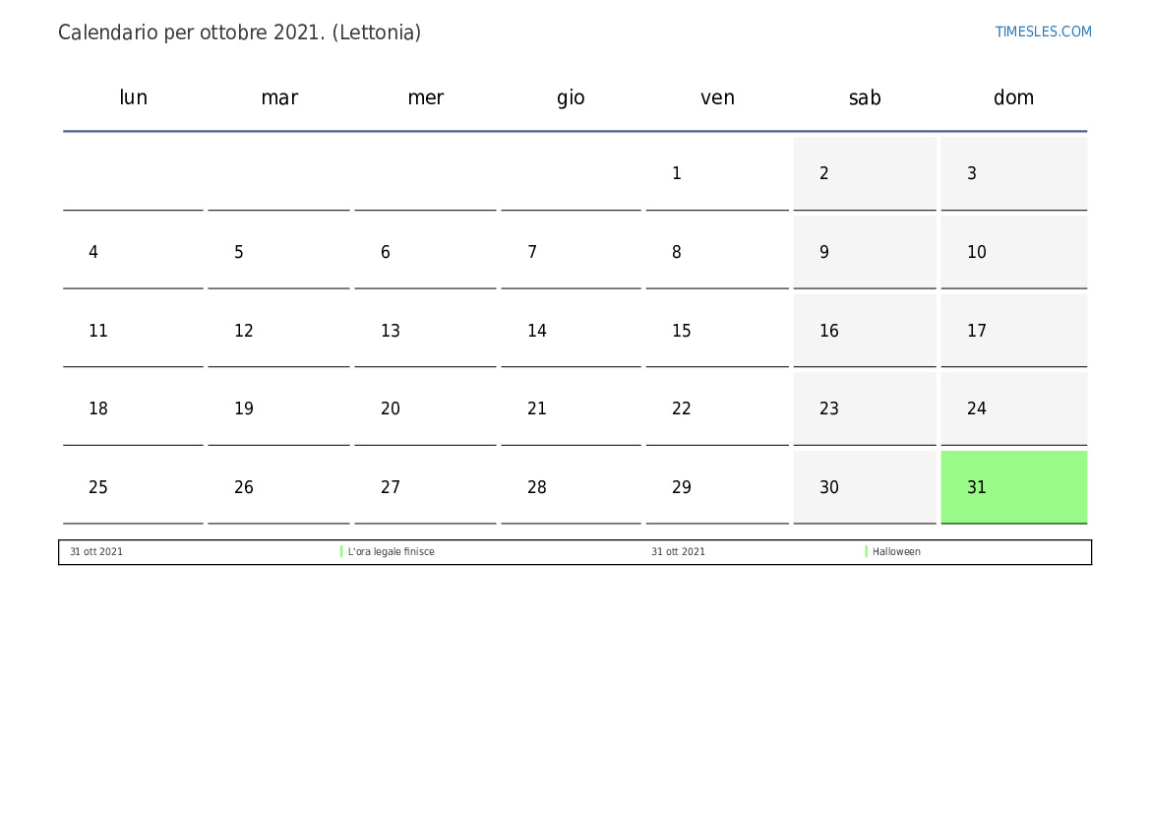Click the calendar title for ottobre 2021
The height and width of the screenshot is (814, 1150).
click(239, 32)
